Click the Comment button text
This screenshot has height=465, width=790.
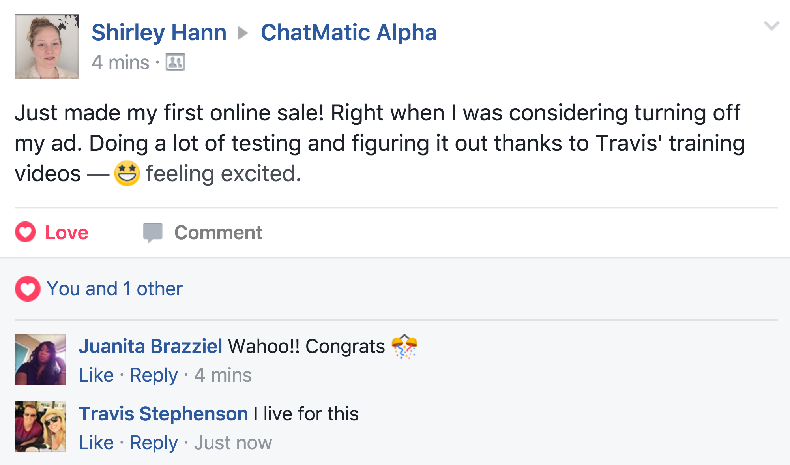[x=218, y=232]
